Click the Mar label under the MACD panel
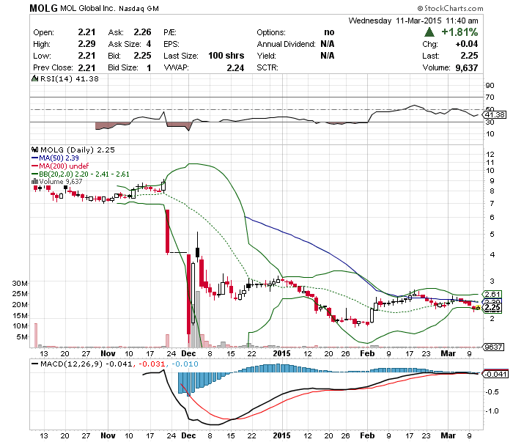 point(449,435)
